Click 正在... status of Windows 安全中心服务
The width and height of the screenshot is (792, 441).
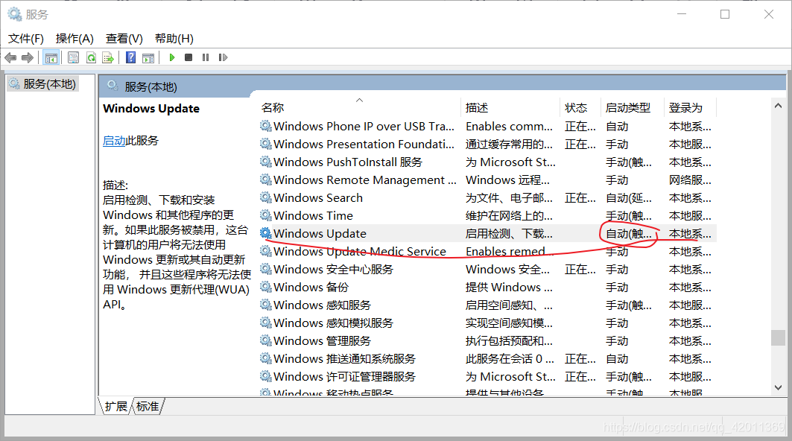(x=580, y=269)
